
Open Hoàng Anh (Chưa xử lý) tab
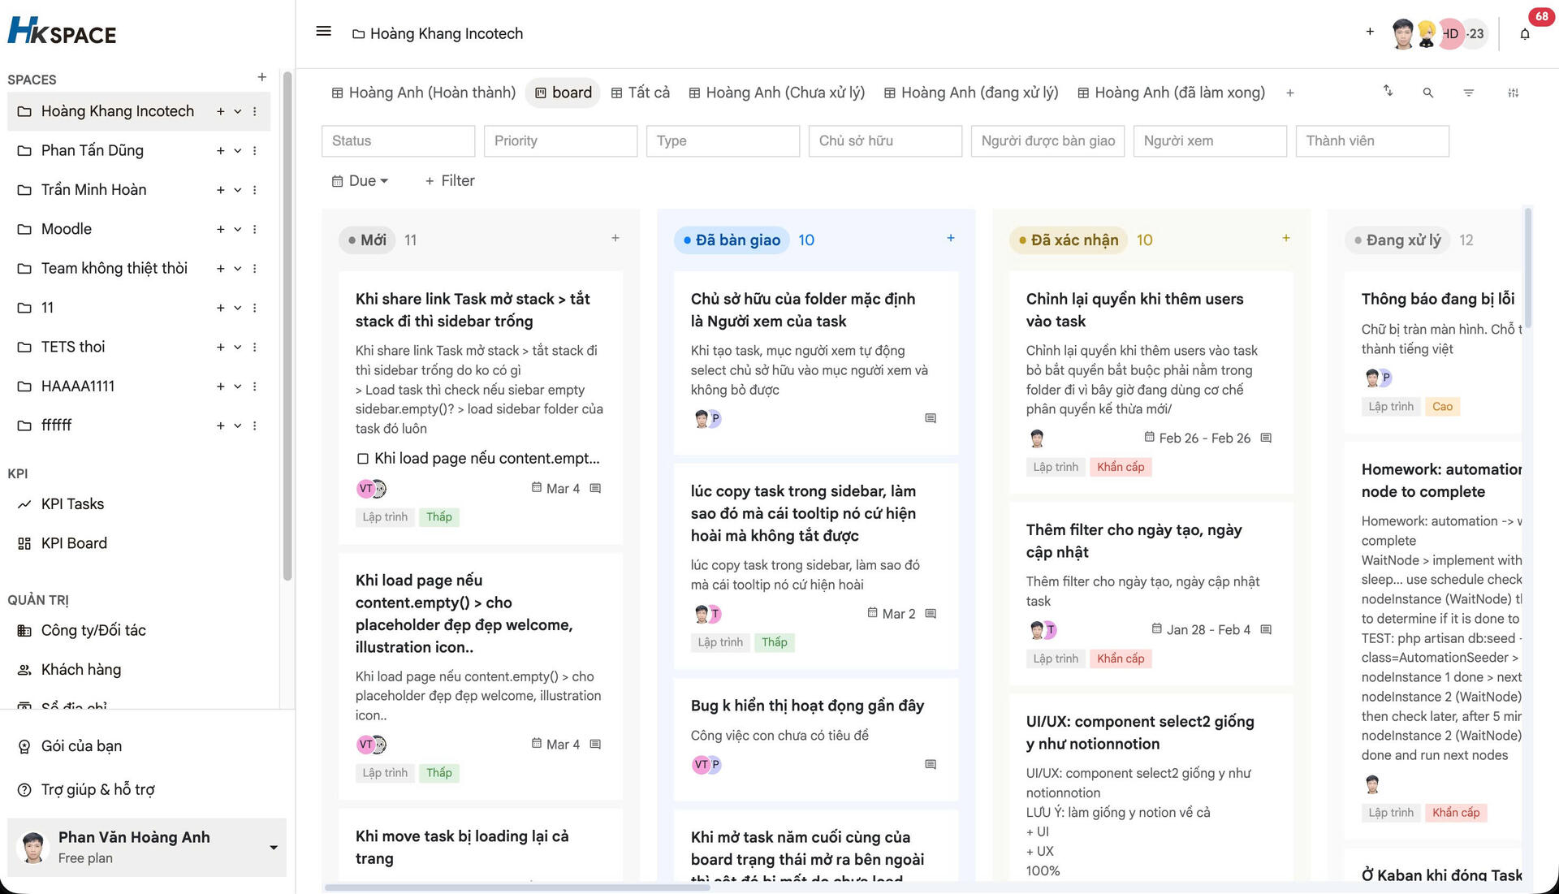click(x=776, y=93)
